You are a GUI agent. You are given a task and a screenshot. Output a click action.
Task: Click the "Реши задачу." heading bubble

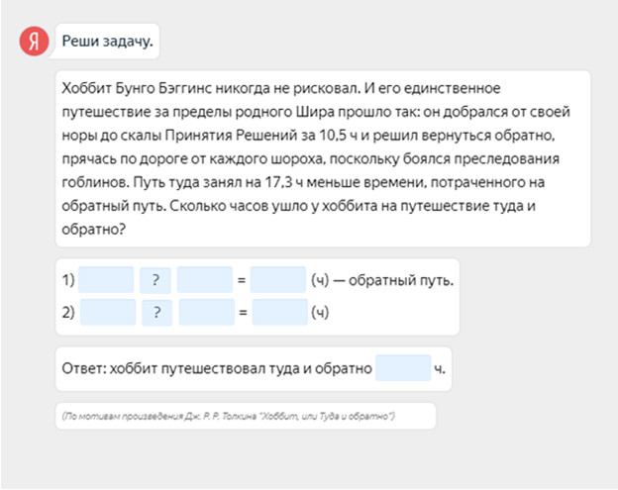(106, 41)
